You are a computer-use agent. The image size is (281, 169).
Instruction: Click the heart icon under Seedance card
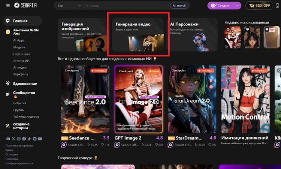(x=102, y=145)
